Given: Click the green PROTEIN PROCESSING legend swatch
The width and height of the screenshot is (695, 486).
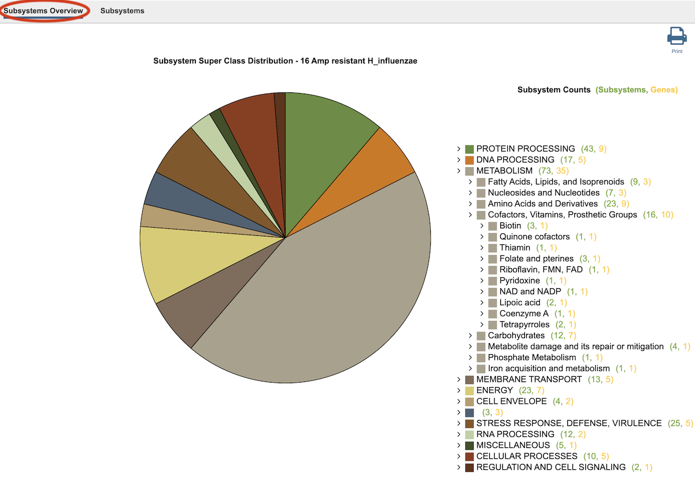Looking at the screenshot, I should 470,149.
